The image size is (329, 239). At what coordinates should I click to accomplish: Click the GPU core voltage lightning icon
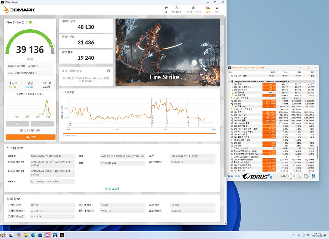pyautogui.click(x=232, y=95)
